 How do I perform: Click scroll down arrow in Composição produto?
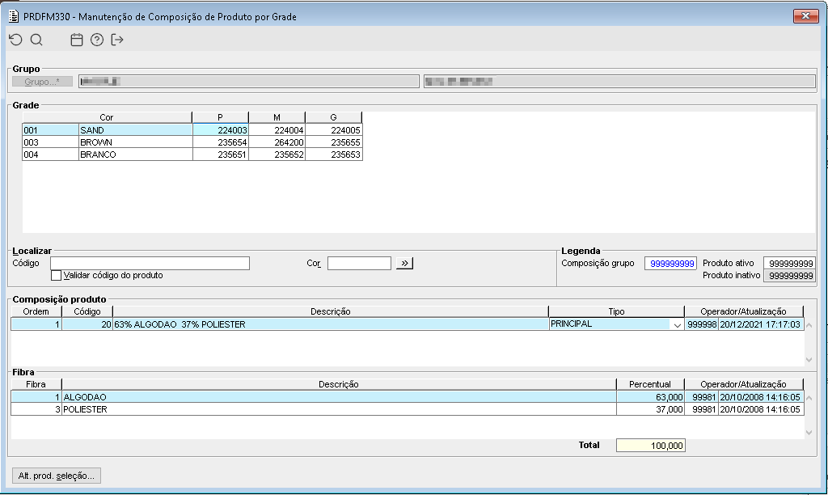coord(809,360)
